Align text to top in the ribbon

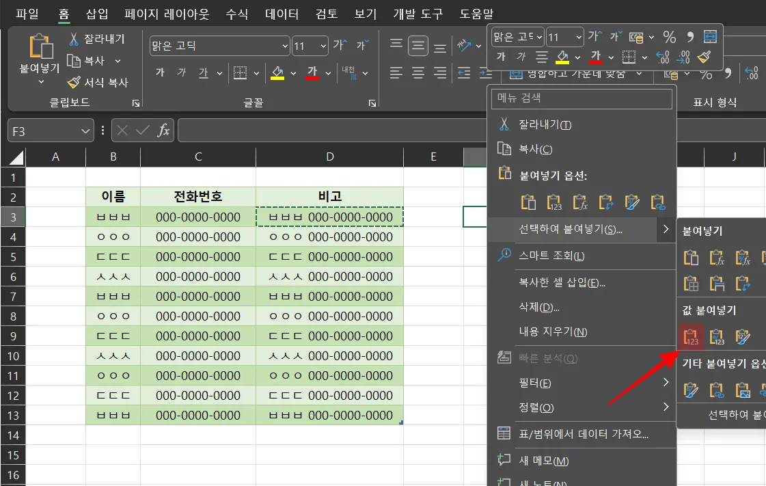pyautogui.click(x=396, y=45)
